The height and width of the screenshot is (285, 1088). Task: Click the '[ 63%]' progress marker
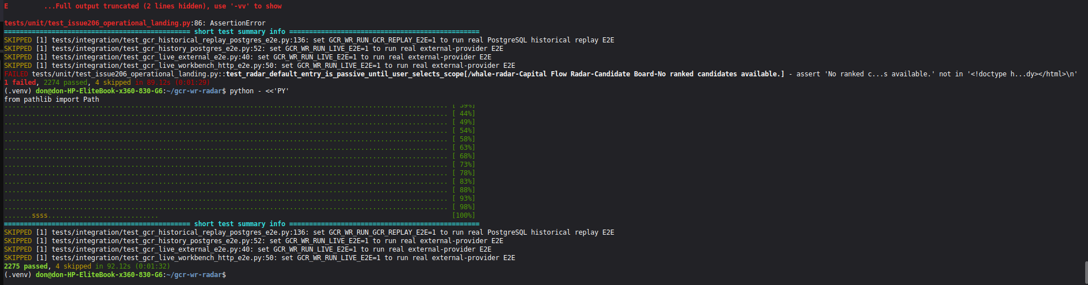pyautogui.click(x=464, y=148)
